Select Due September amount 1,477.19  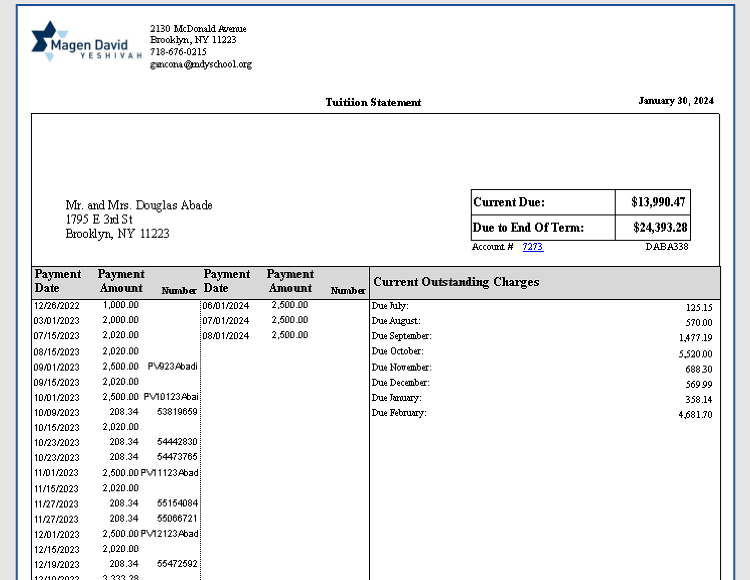pyautogui.click(x=696, y=338)
